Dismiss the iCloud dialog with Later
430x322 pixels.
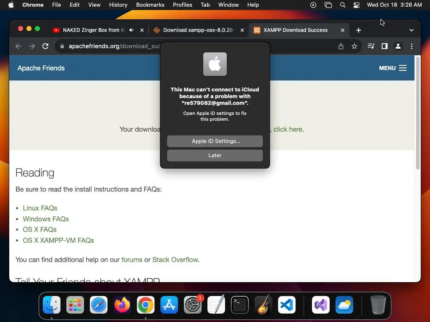tap(215, 155)
